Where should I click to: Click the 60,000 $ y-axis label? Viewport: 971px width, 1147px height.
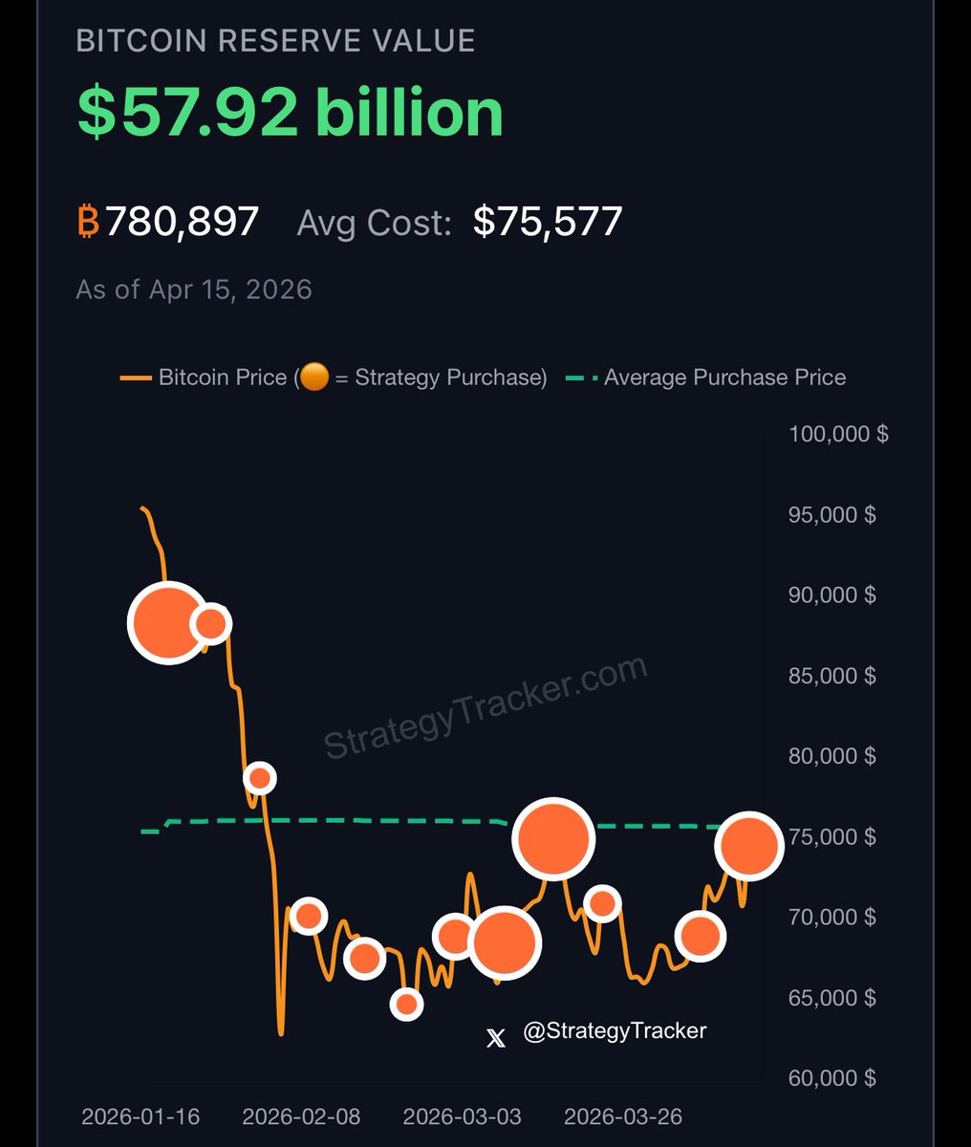(x=831, y=1078)
